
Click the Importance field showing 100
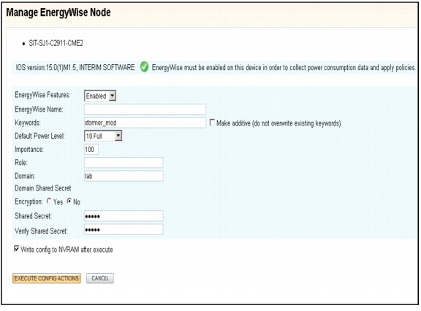coord(91,150)
